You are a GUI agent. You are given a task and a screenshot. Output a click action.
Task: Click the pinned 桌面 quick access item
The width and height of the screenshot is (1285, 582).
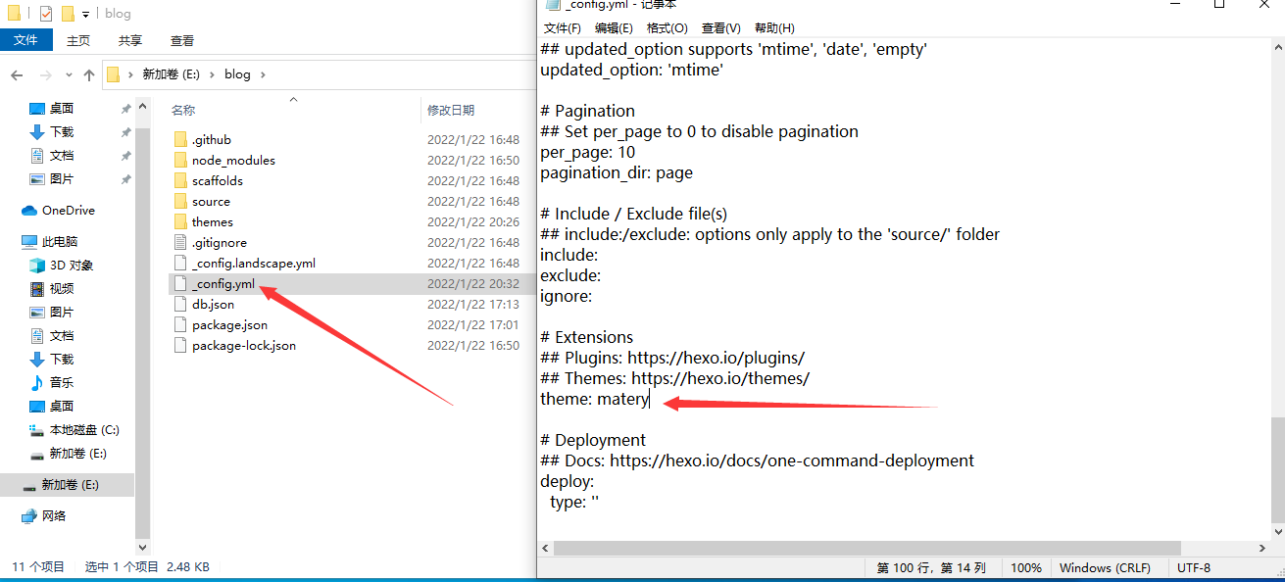pyautogui.click(x=51, y=108)
